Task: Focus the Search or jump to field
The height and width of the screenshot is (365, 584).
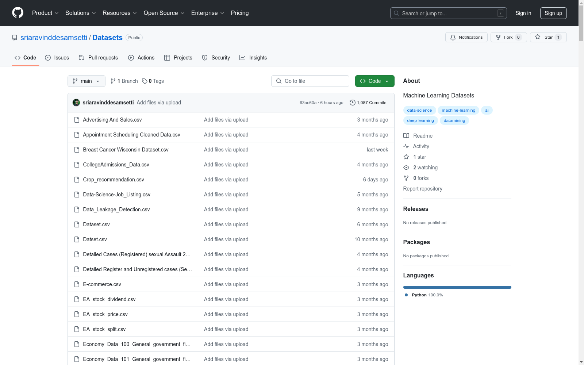Action: [448, 13]
